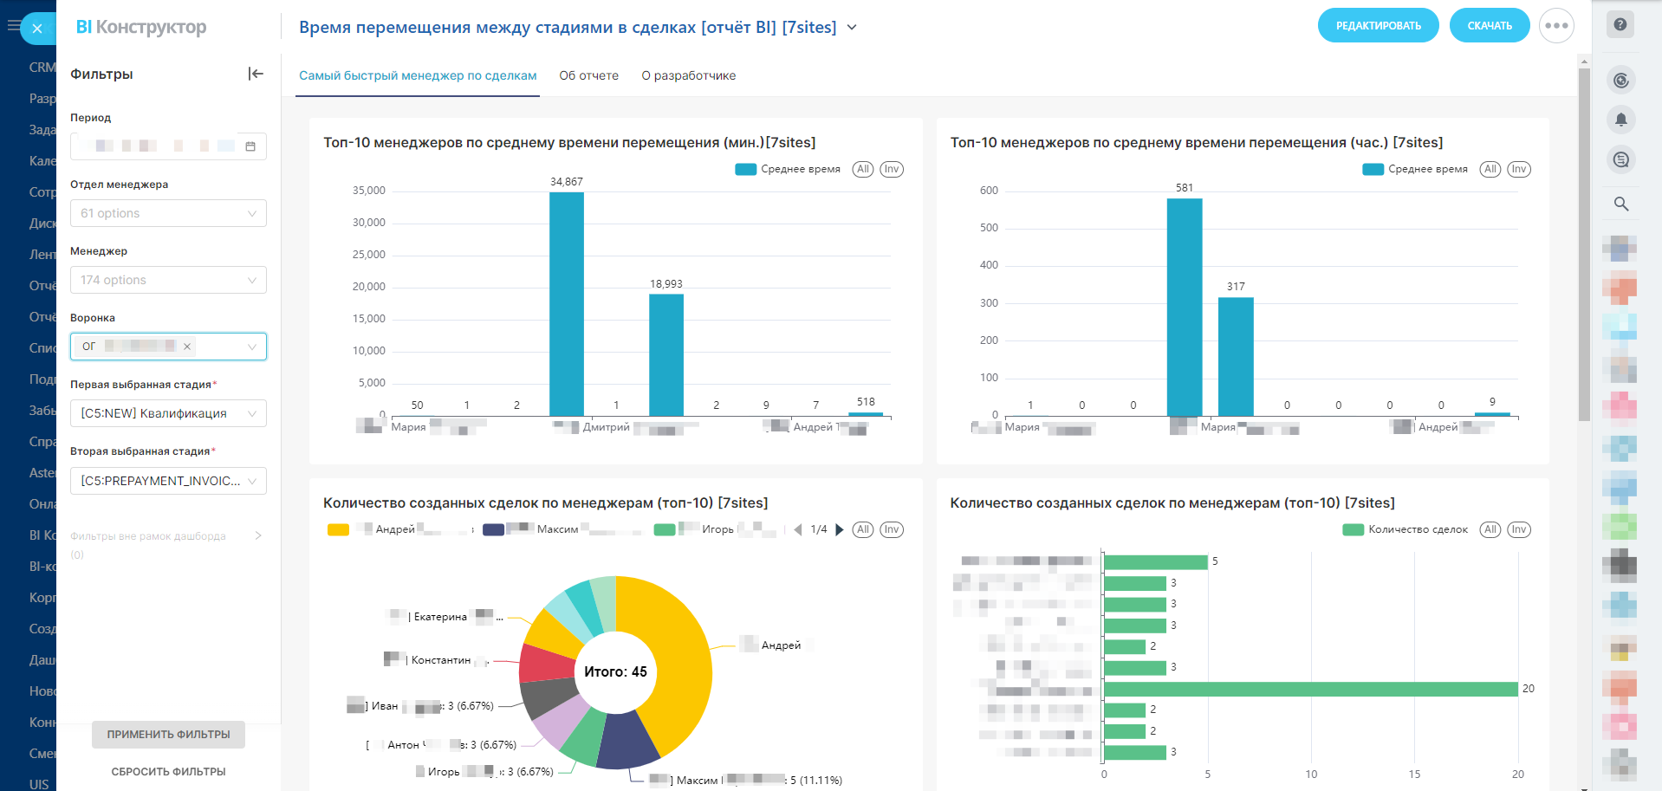The width and height of the screenshot is (1662, 791).
Task: Open the calendar picker in Период field
Action: (x=250, y=146)
